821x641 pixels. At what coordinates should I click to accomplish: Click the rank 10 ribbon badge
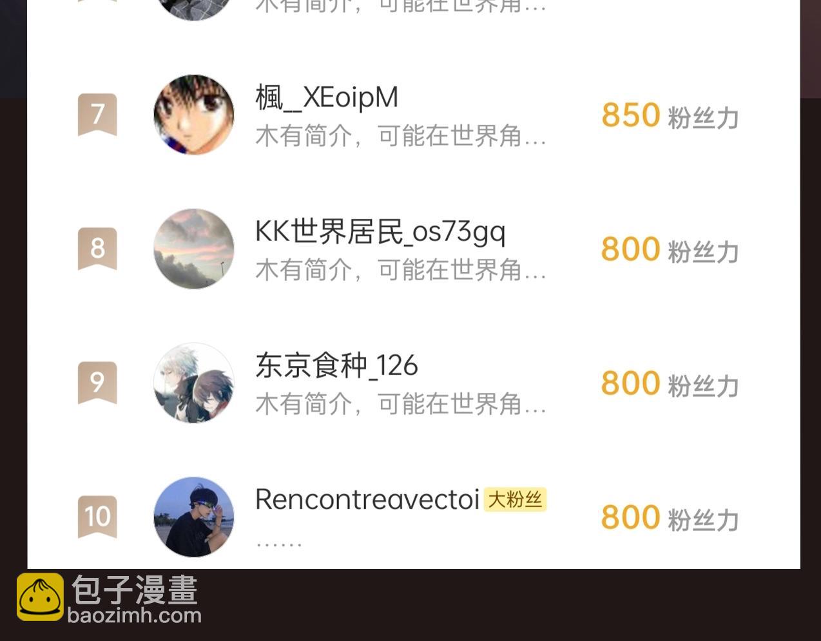pos(97,517)
